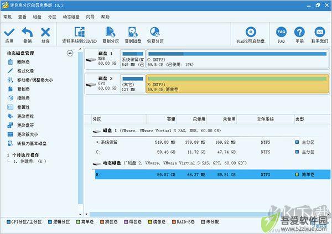Select the C: (NTFS) partition bar
The width and height of the screenshot is (332, 234).
pyautogui.click(x=237, y=59)
